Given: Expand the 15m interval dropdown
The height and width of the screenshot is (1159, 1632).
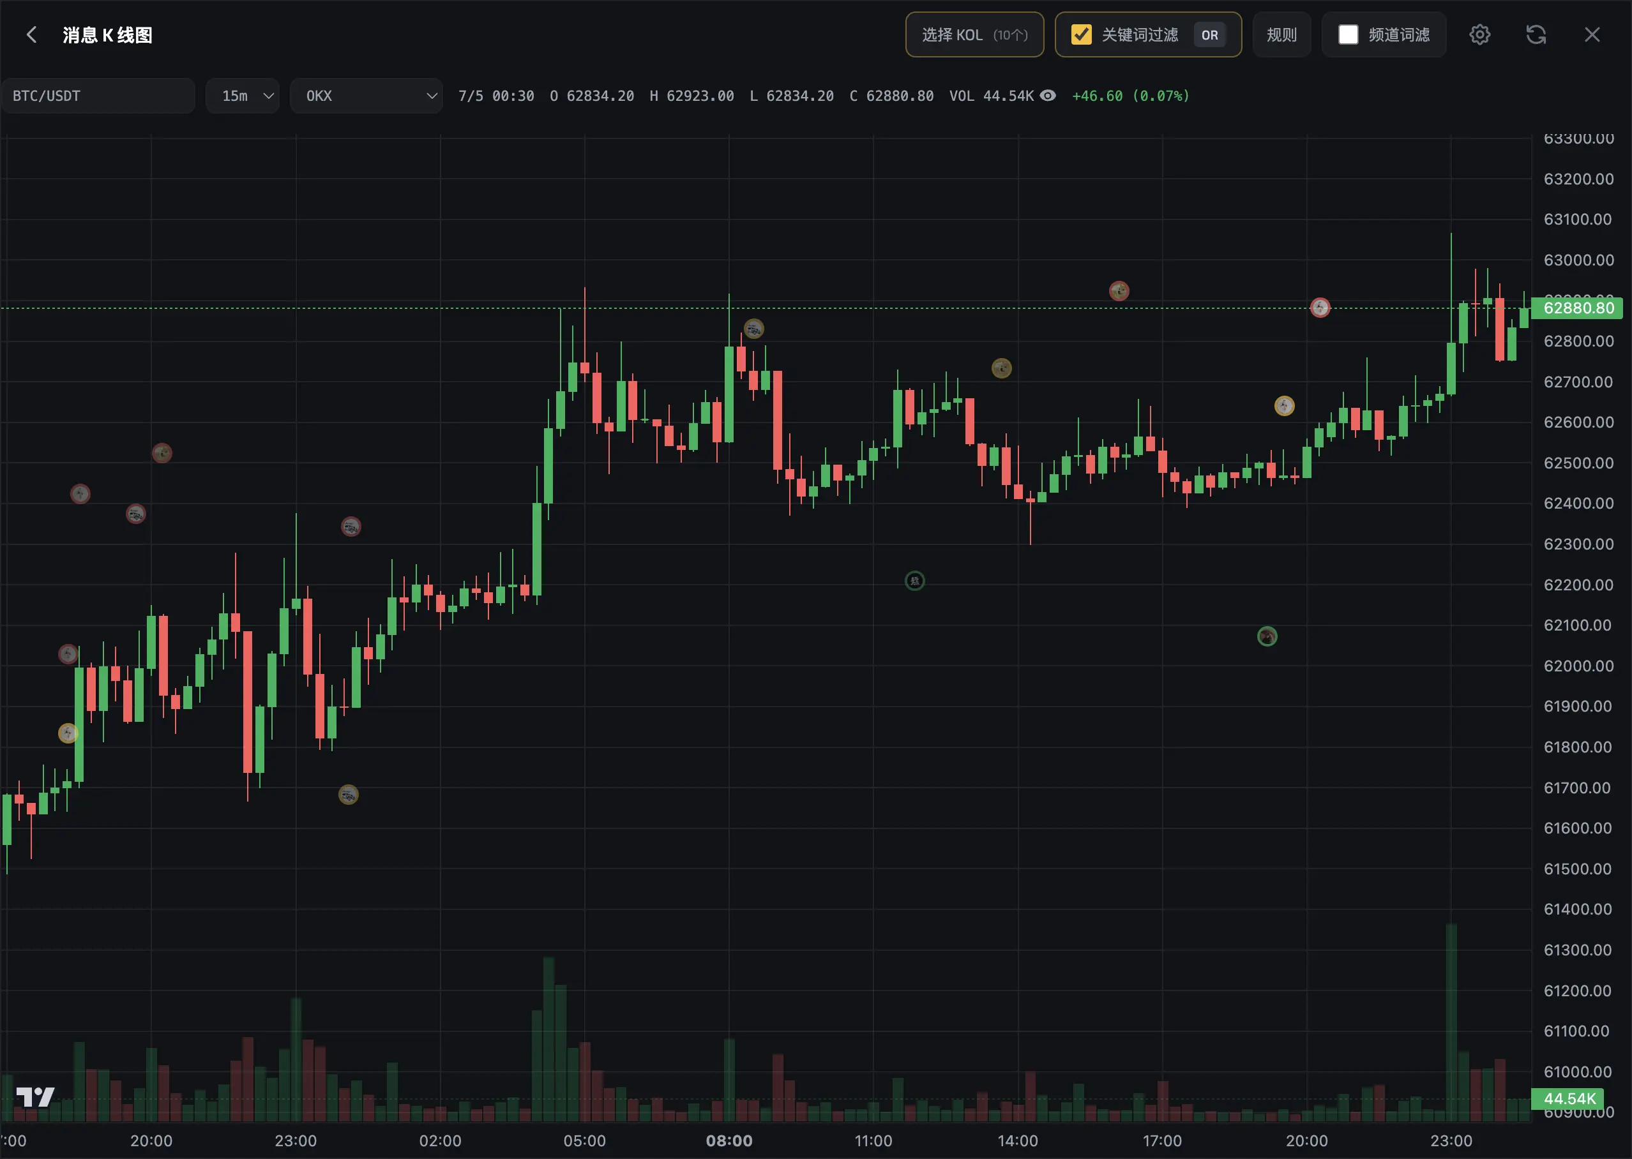Looking at the screenshot, I should point(242,96).
